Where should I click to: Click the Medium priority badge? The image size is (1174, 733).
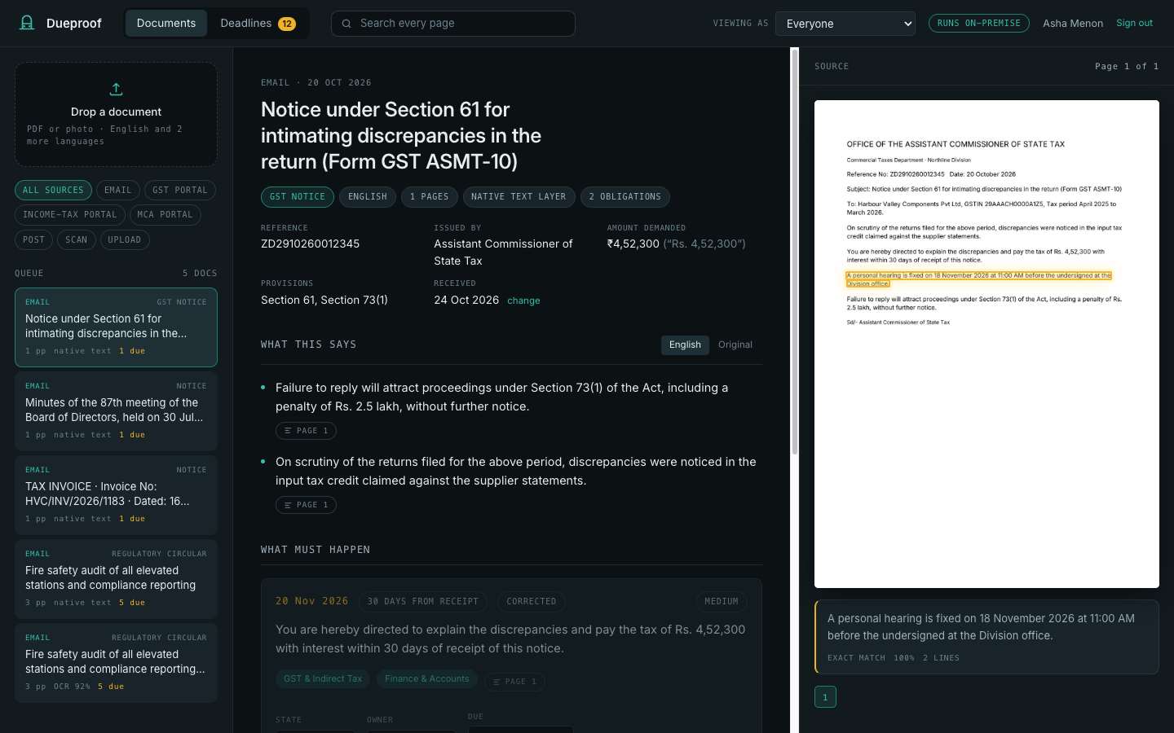tap(722, 602)
